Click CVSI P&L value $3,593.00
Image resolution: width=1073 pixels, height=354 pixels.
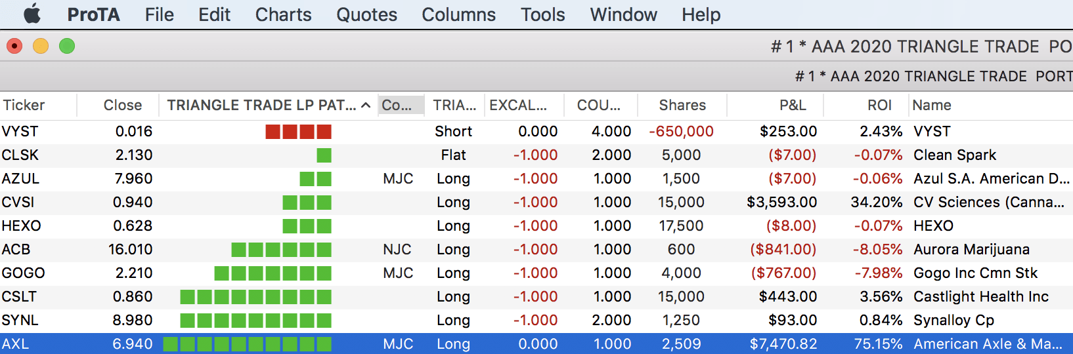[781, 202]
